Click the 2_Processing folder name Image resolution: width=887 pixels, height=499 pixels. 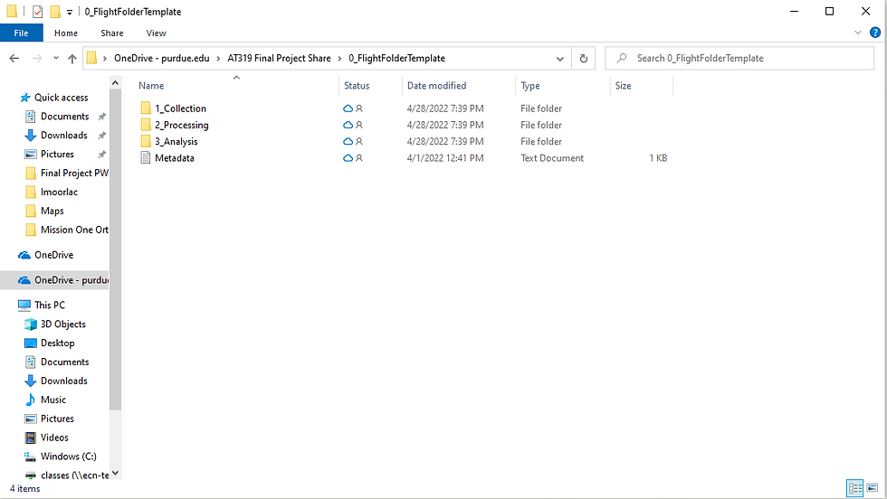[x=182, y=125]
